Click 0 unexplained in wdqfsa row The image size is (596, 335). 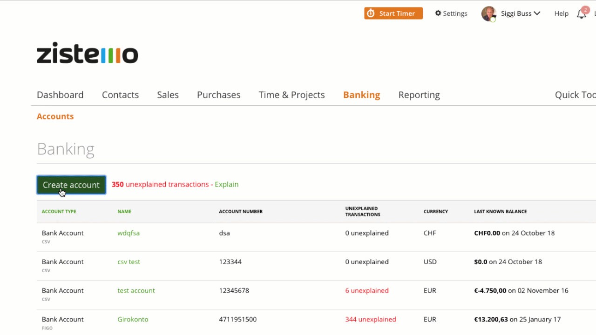367,233
